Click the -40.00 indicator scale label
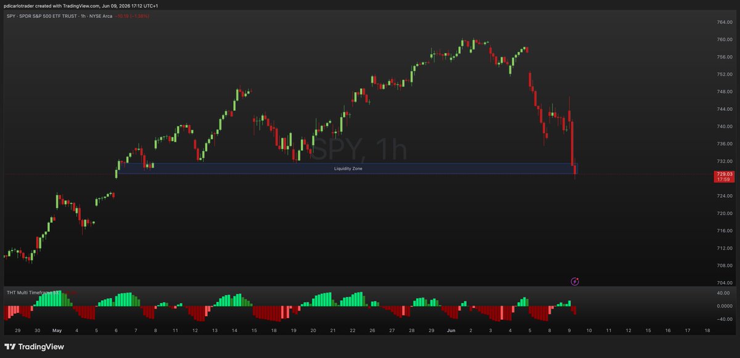The width and height of the screenshot is (740, 358). click(x=724, y=319)
